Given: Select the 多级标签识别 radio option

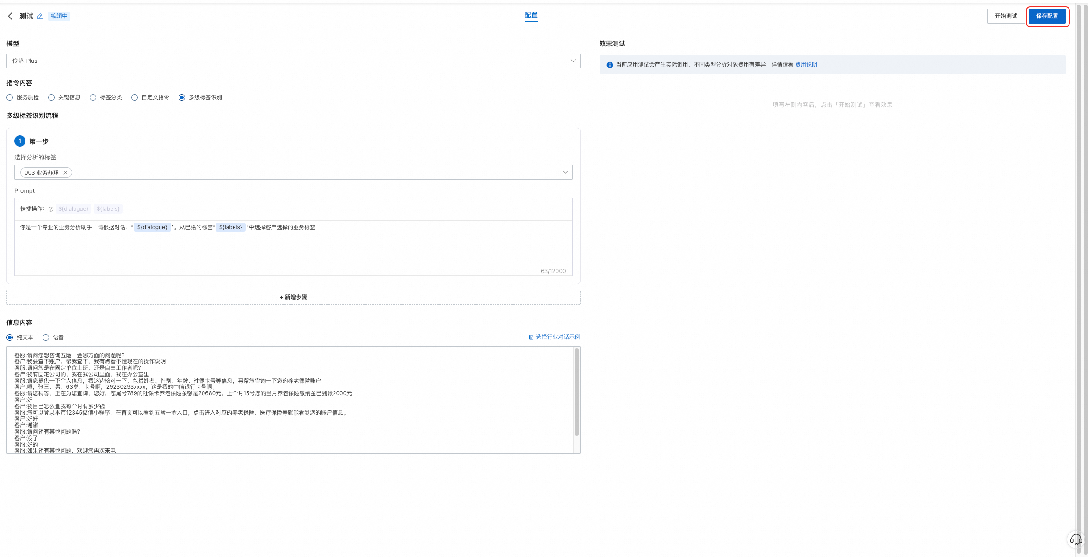Looking at the screenshot, I should click(182, 98).
